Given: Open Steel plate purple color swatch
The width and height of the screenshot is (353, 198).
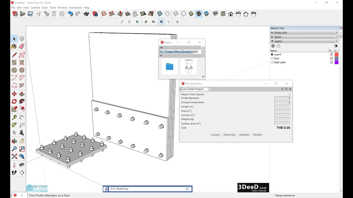Looking at the screenshot, I should (x=336, y=62).
